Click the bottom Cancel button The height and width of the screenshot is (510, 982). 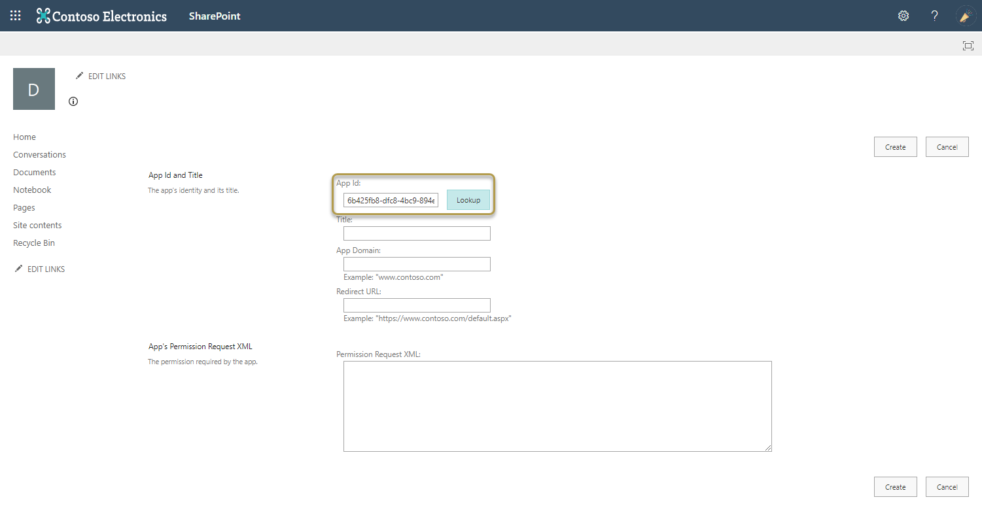(947, 487)
